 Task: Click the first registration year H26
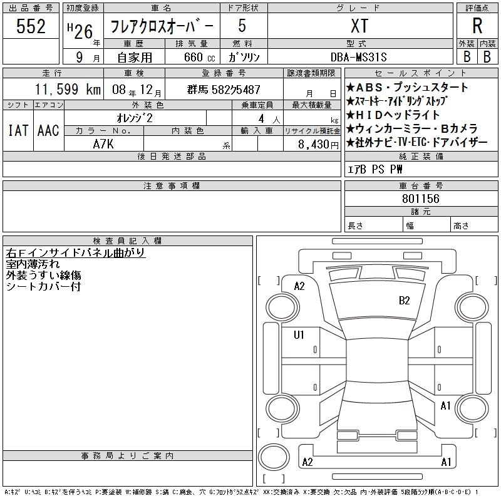80,31
